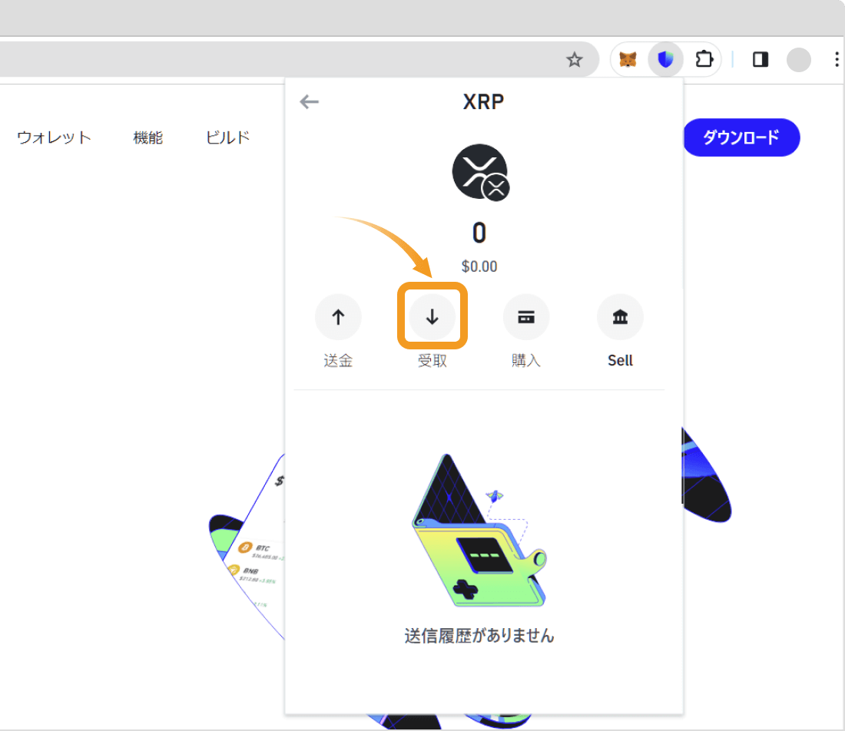The image size is (845, 731).
Task: Click the Sell bank icon
Action: (620, 317)
